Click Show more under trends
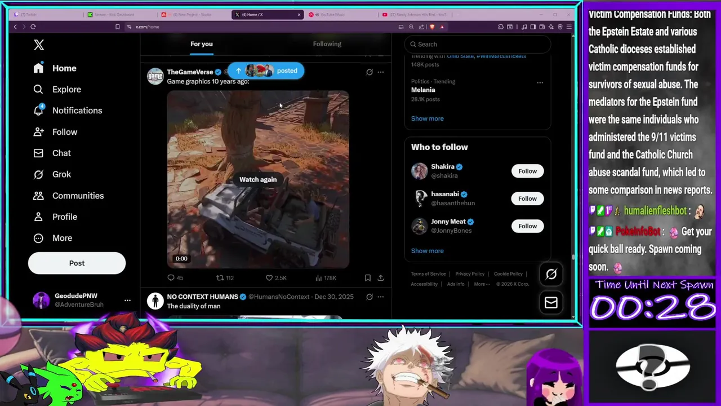This screenshot has height=406, width=721. [x=427, y=118]
